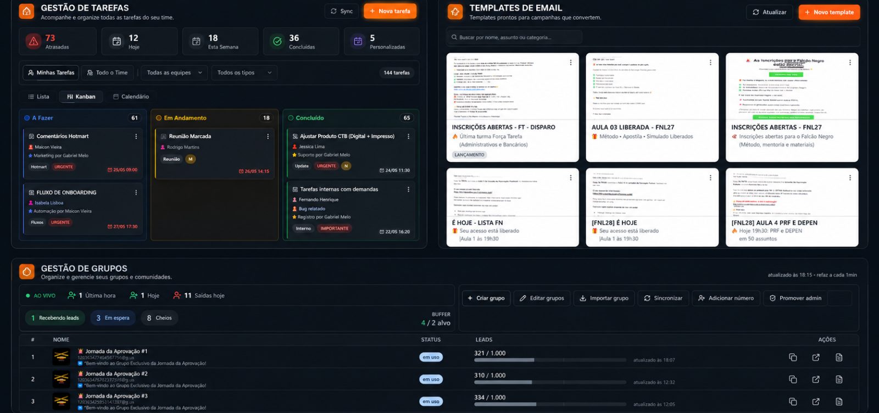
Task: Click leads progress bar for Jornada da Aprovação #2
Action: (550, 382)
